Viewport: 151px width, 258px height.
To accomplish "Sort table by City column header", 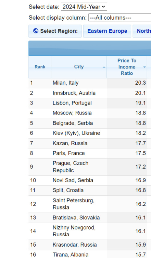I will [79, 67].
